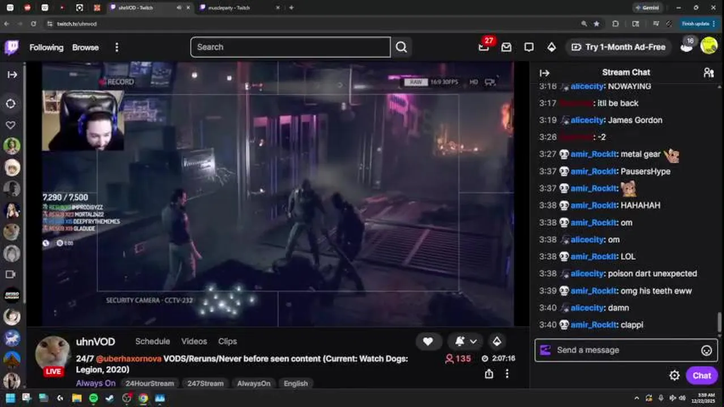Switch to the Schedule tab

point(152,341)
